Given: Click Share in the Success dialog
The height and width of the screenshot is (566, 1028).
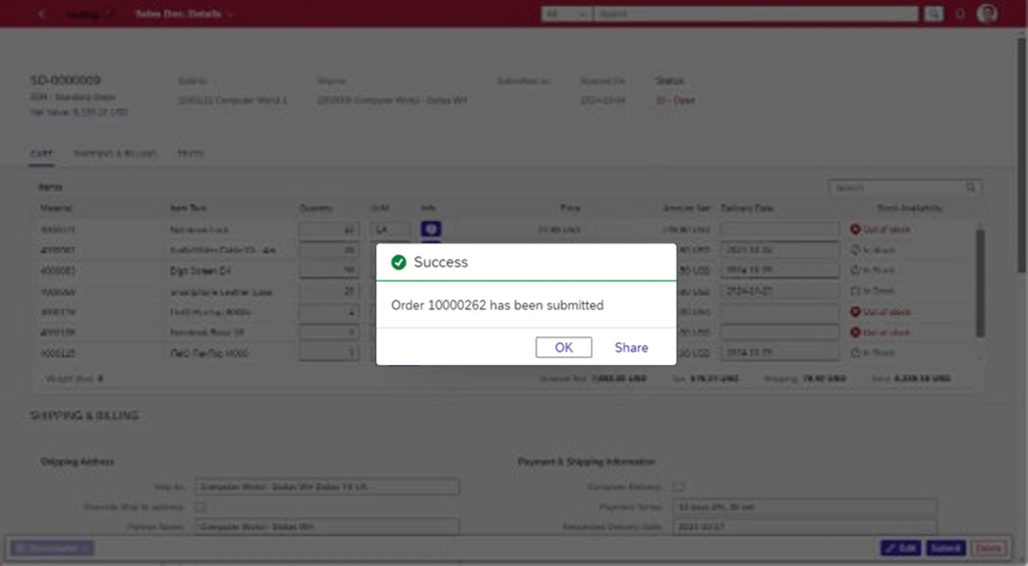Looking at the screenshot, I should pyautogui.click(x=630, y=347).
